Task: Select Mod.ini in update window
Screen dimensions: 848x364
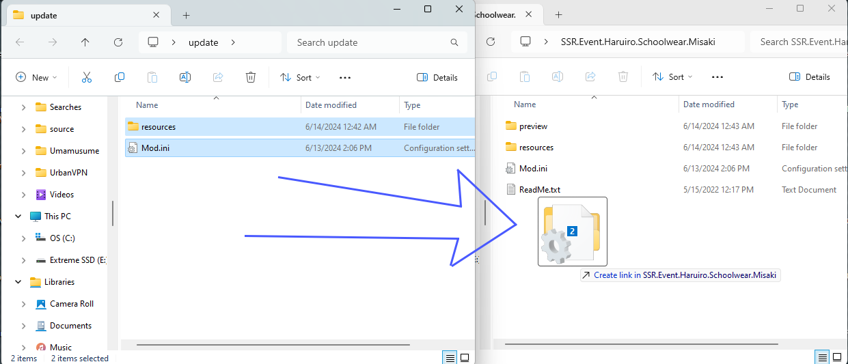Action: point(300,148)
